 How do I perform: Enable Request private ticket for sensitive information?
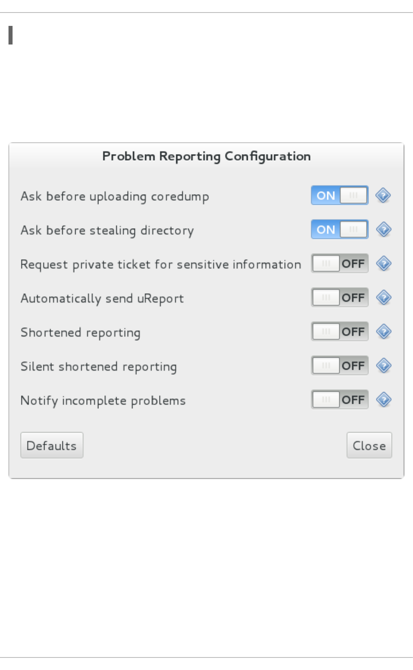click(340, 263)
